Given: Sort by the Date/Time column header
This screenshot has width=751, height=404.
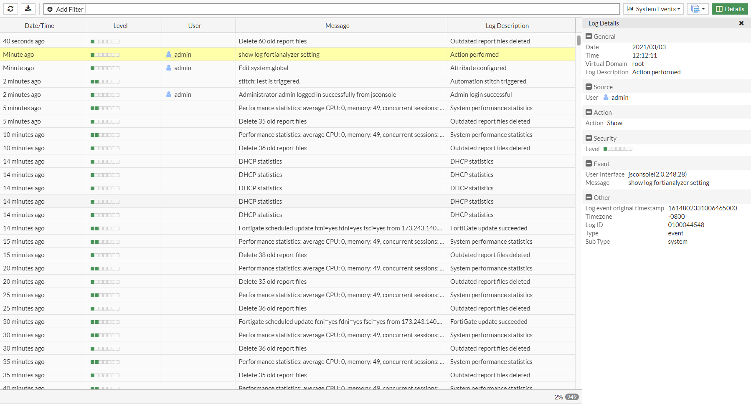Looking at the screenshot, I should [39, 25].
